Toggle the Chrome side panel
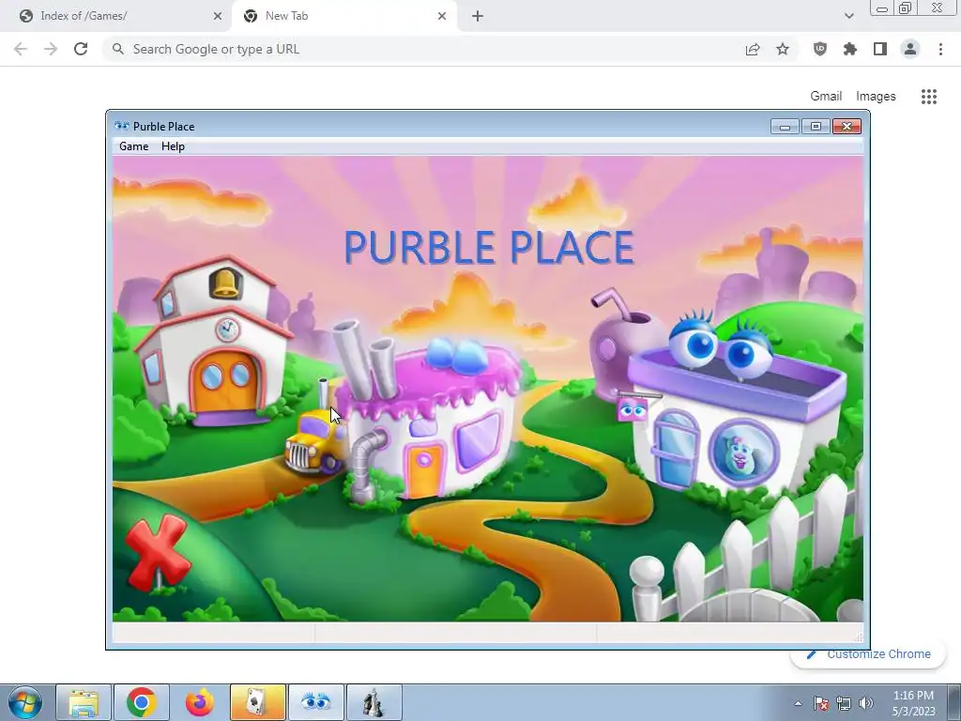Image resolution: width=961 pixels, height=721 pixels. coord(880,49)
